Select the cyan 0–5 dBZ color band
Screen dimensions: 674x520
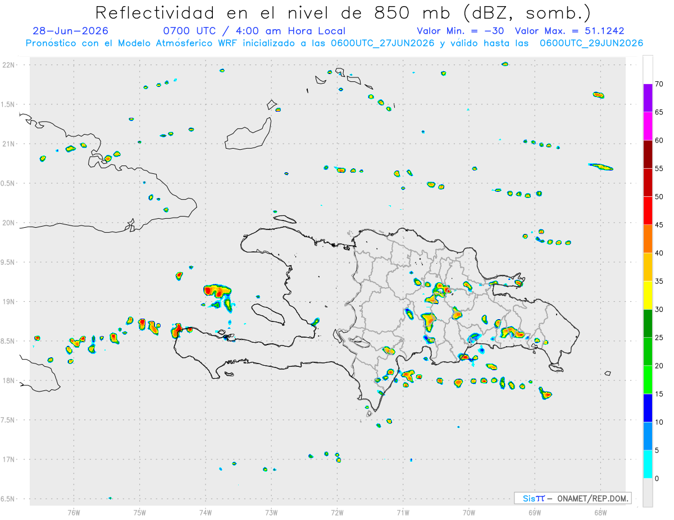point(648,464)
